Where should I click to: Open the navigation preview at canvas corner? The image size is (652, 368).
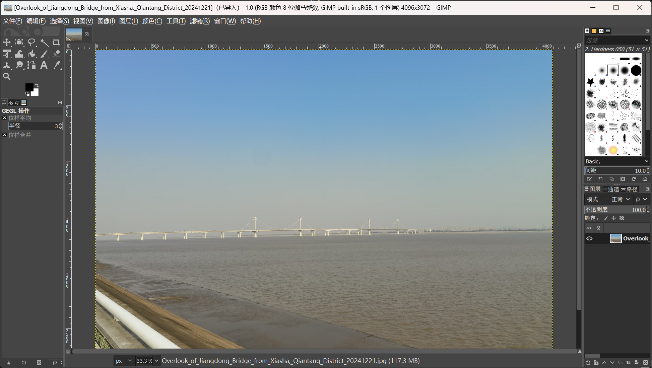click(x=580, y=352)
